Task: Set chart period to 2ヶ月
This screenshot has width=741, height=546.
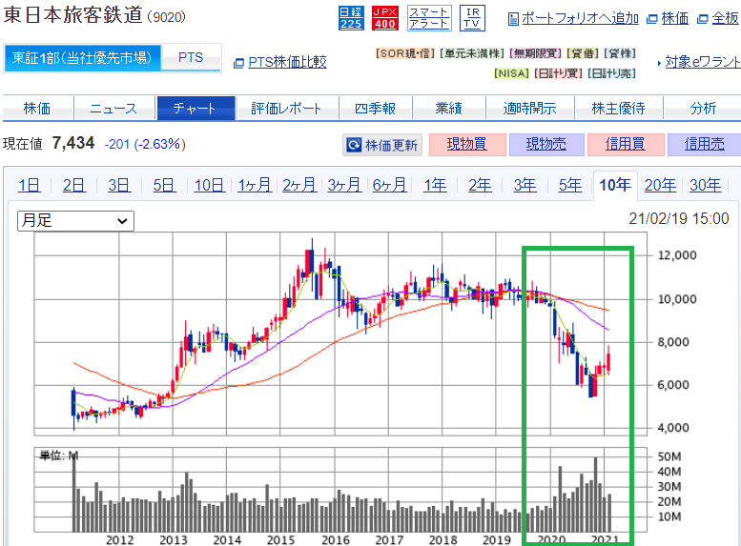Action: [x=299, y=185]
